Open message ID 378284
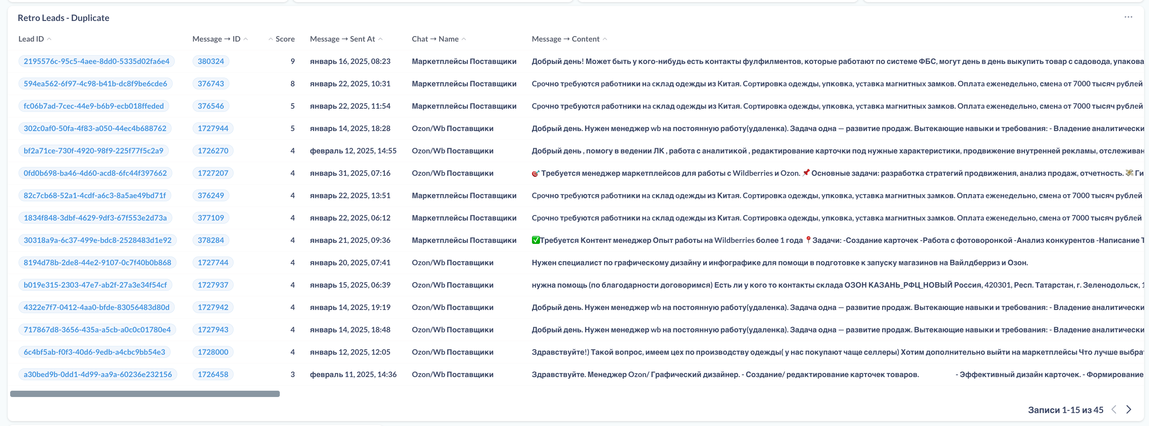This screenshot has width=1149, height=426. (x=210, y=240)
